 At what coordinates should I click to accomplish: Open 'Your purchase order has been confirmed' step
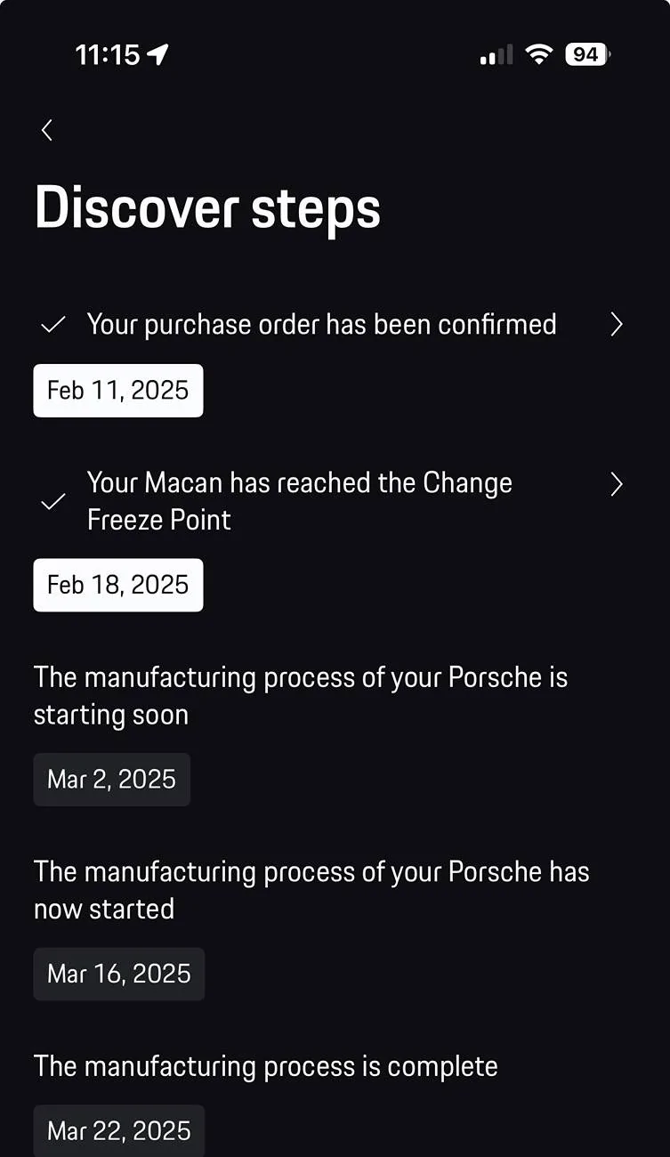pos(321,325)
